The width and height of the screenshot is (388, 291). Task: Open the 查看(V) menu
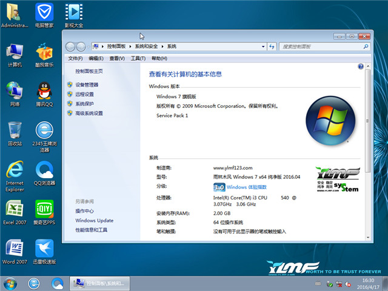(x=117, y=58)
